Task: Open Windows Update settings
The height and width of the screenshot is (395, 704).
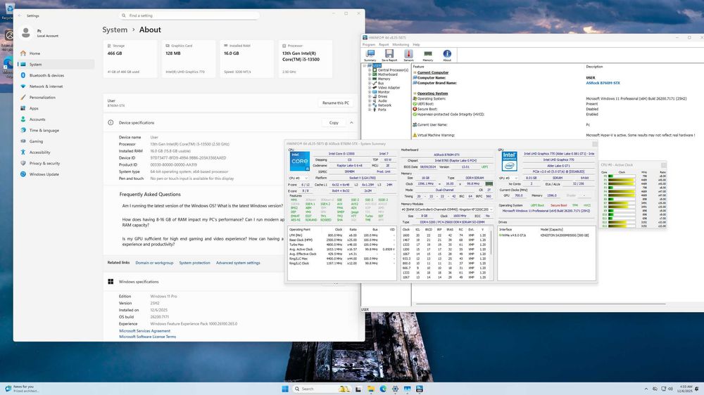Action: (56, 174)
